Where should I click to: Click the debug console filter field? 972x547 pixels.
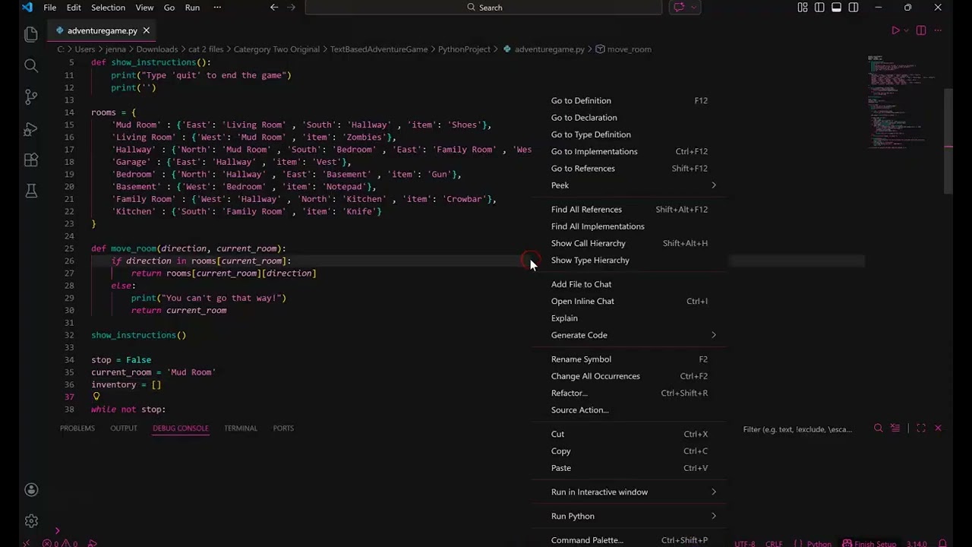click(803, 429)
